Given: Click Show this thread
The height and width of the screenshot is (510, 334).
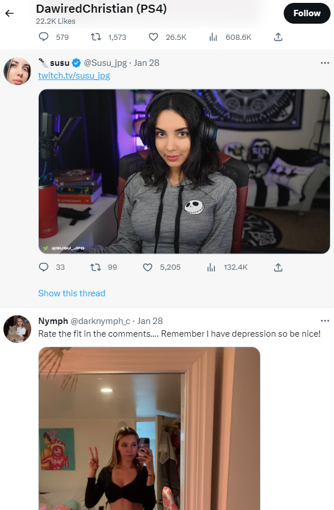Looking at the screenshot, I should click(72, 293).
